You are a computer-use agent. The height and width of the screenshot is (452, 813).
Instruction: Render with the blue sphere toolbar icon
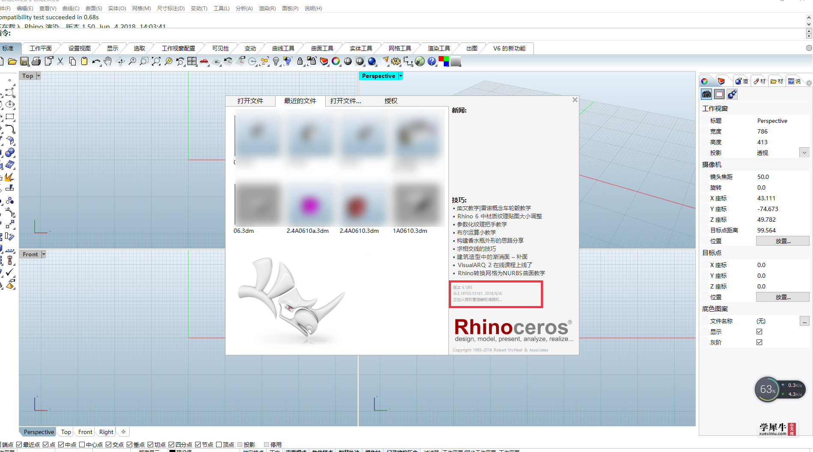click(x=372, y=62)
